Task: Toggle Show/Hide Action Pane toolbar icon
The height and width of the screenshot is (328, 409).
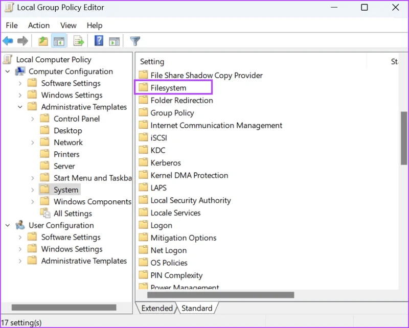Action: [x=114, y=41]
